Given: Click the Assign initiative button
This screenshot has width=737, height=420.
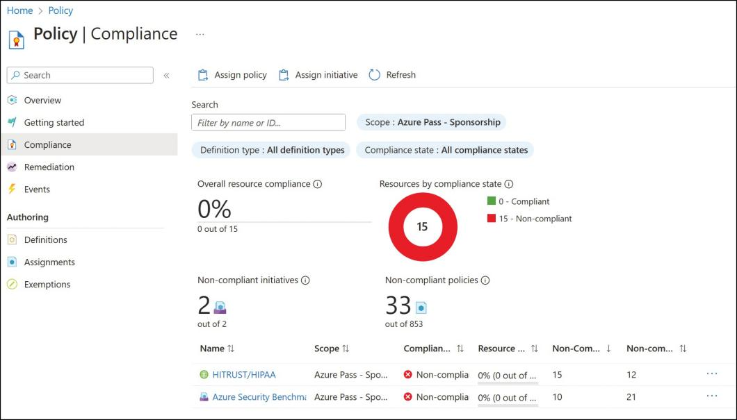Looking at the screenshot, I should (x=318, y=75).
